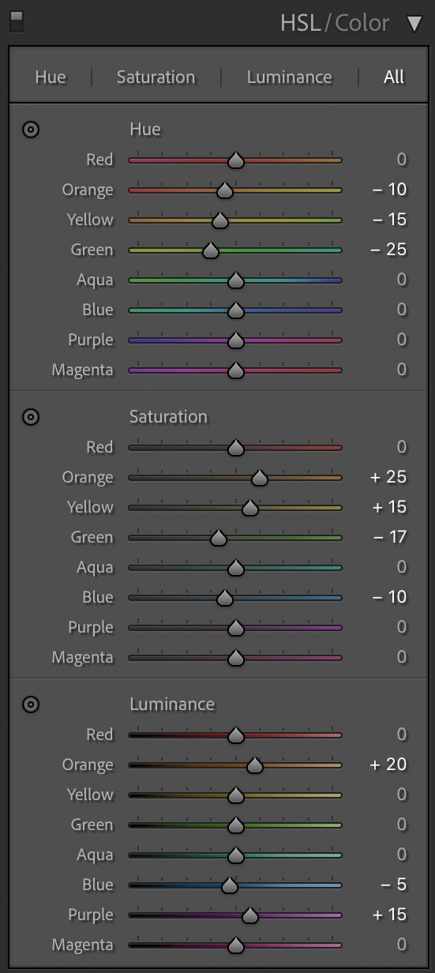Activate the Saturation targeted adjustment tool
Screen dimensions: 435x973
coord(30,417)
